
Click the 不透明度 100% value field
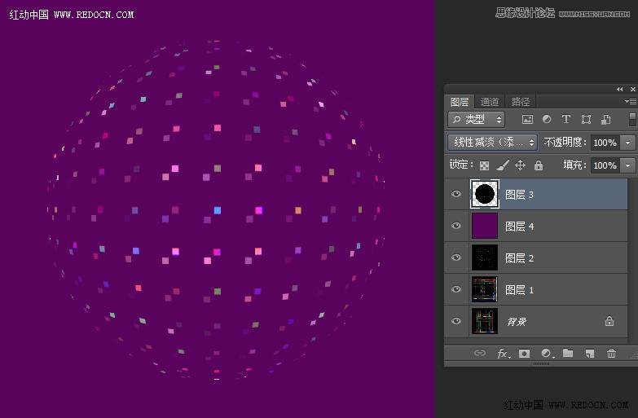[605, 143]
